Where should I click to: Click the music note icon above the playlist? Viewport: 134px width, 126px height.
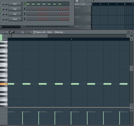pos(89,1)
